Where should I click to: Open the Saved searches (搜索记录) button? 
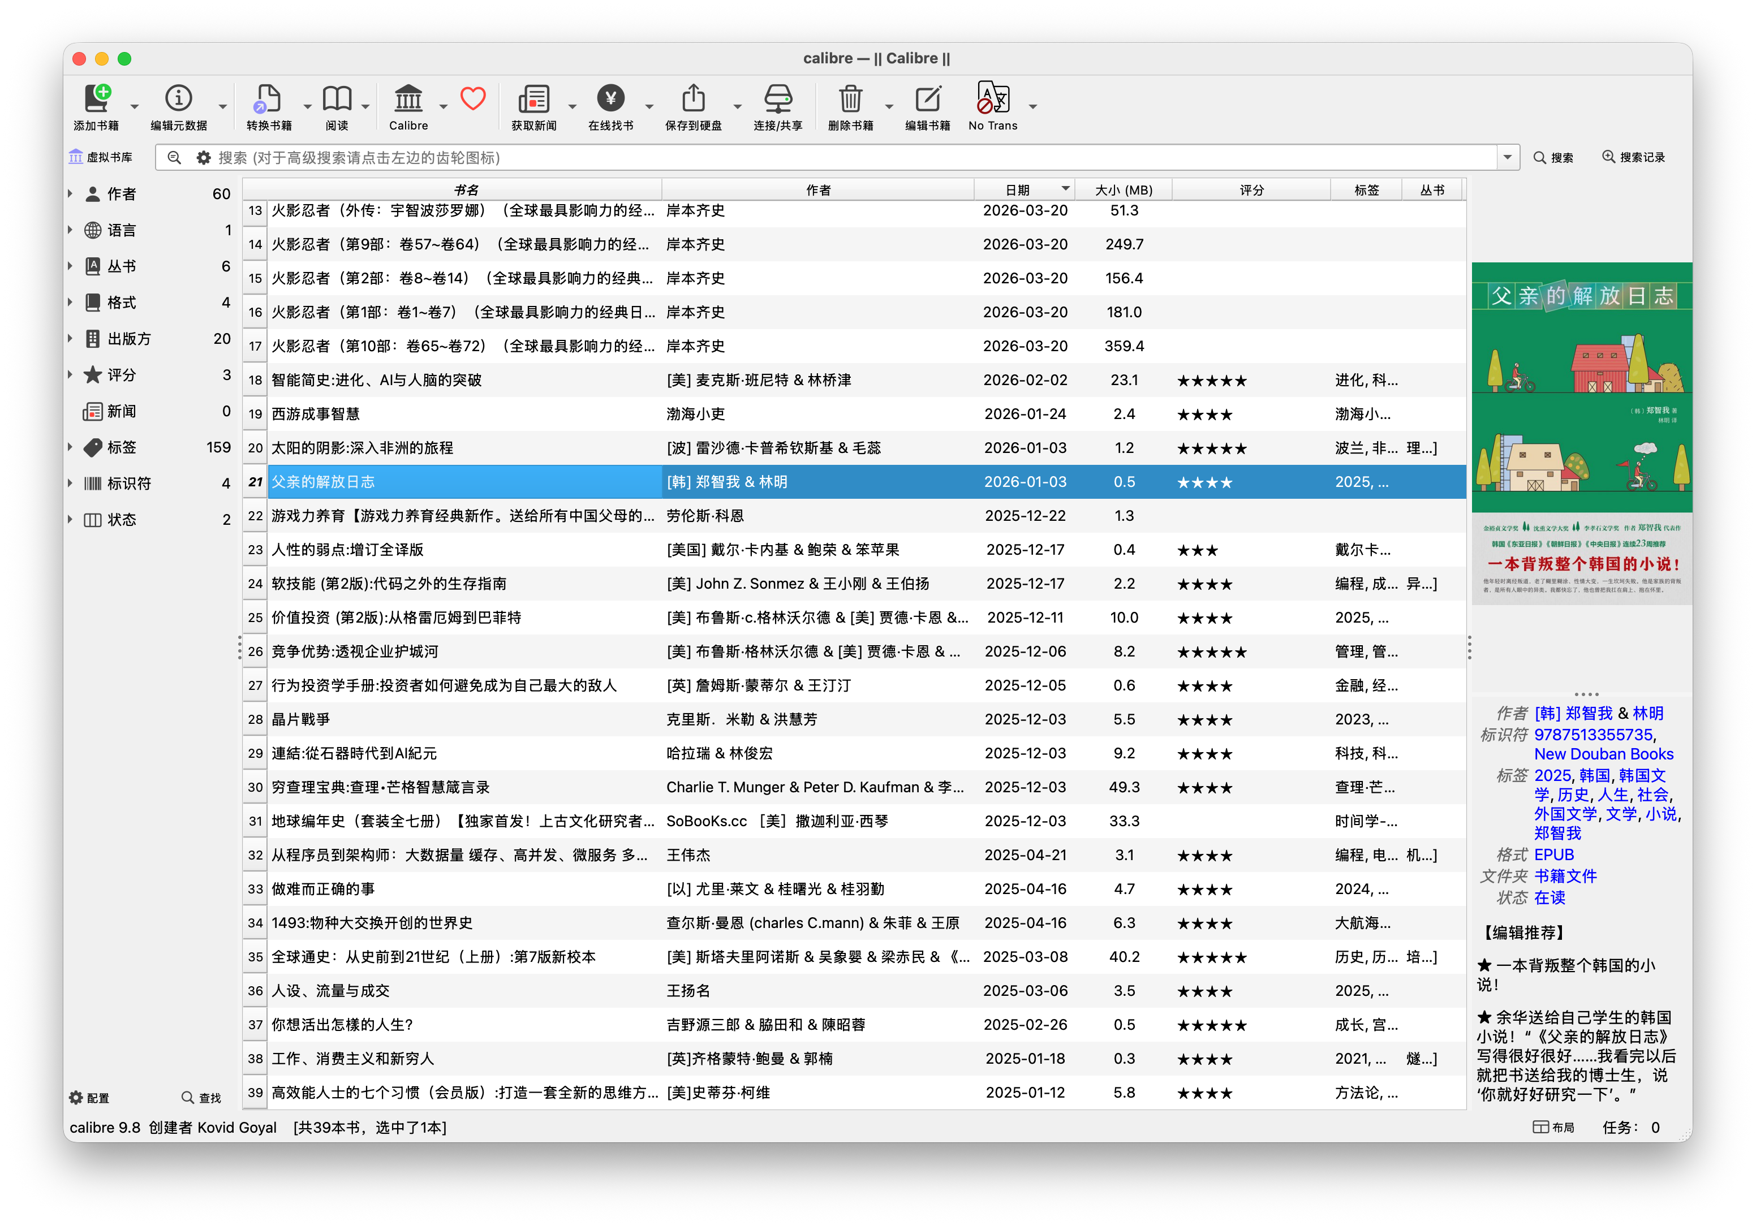pos(1634,157)
